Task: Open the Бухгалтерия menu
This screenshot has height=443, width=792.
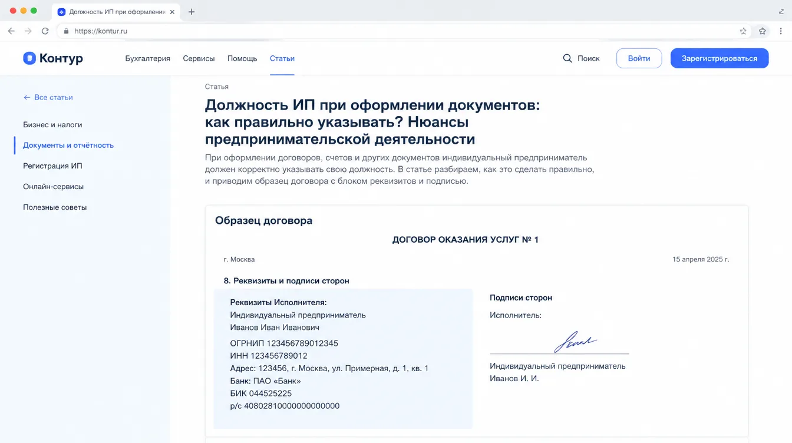Action: click(x=148, y=58)
